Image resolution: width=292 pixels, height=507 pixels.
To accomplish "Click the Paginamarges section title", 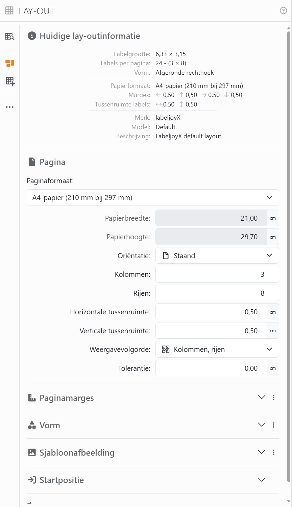I will click(67, 398).
